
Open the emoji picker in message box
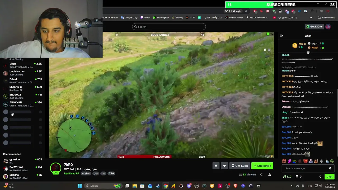(x=330, y=168)
